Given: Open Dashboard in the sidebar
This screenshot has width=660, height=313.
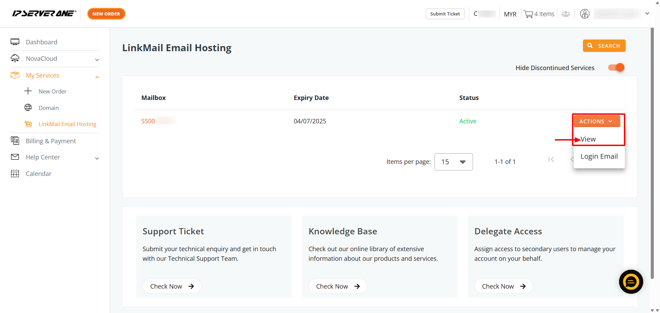Looking at the screenshot, I should click(x=42, y=42).
